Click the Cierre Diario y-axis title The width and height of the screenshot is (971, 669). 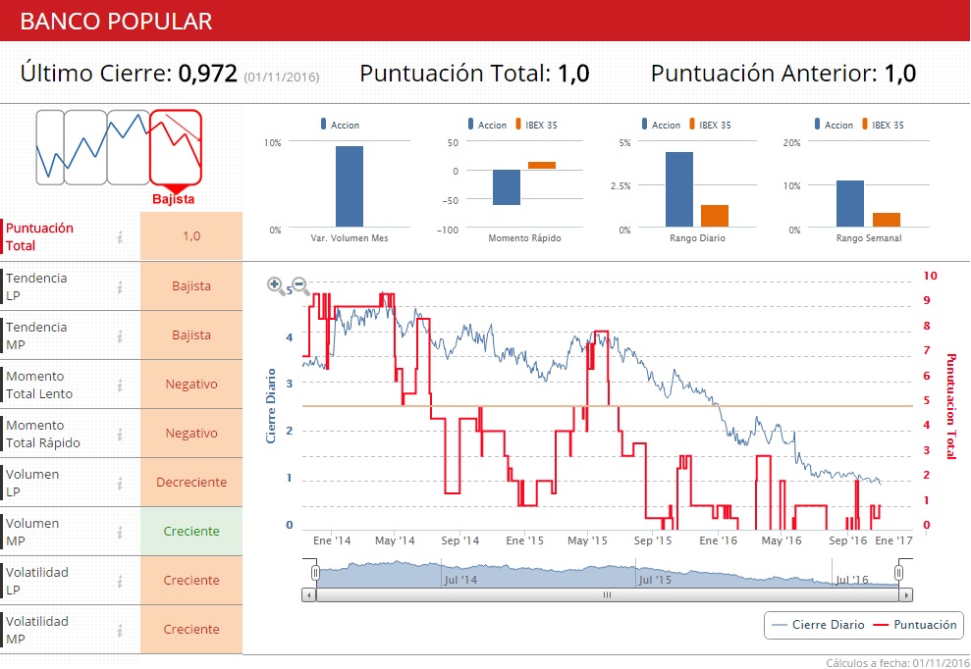point(271,406)
